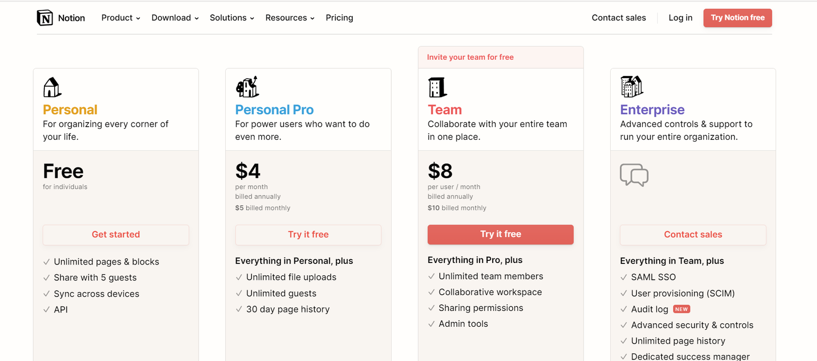Click the $4 price text
Screen dimensions: 817x361
point(248,171)
